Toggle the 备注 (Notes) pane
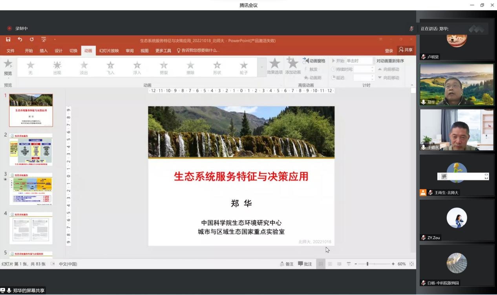The height and width of the screenshot is (295, 497). tap(287, 264)
